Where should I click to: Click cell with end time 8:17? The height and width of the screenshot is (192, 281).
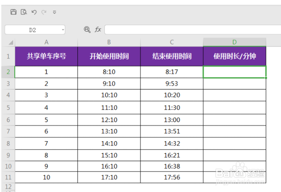click(172, 72)
